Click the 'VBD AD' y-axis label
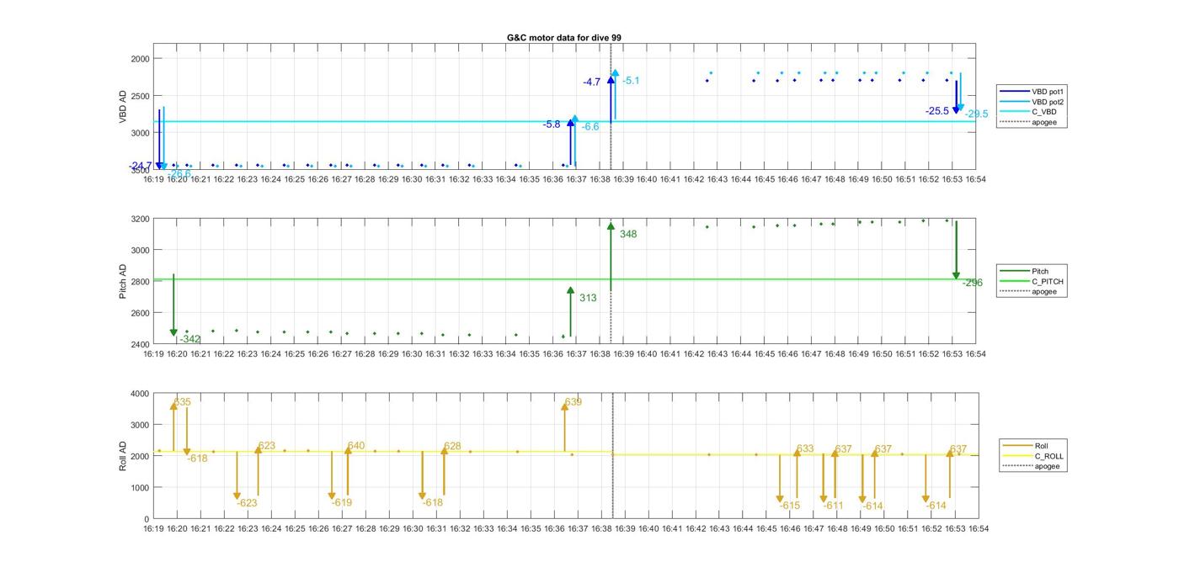The image size is (1179, 583). coord(123,107)
